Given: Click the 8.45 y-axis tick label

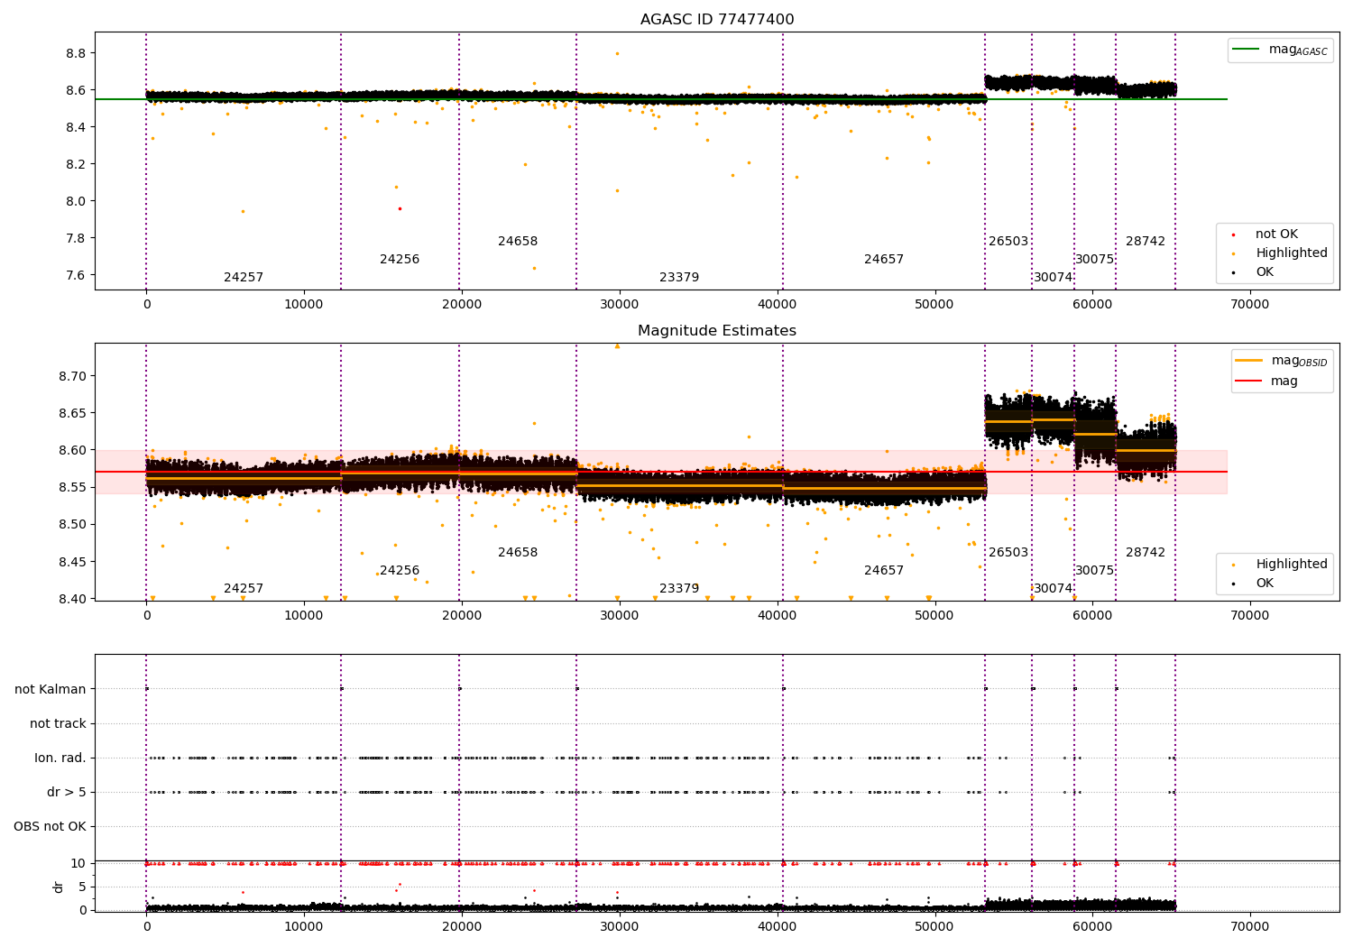Looking at the screenshot, I should (x=72, y=563).
